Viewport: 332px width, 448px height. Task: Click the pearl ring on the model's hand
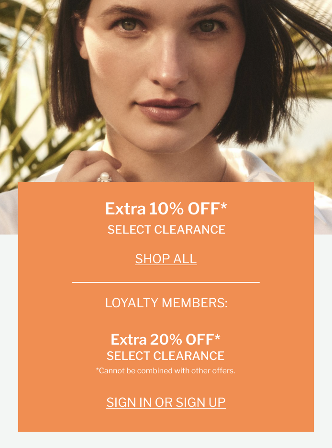(x=105, y=177)
